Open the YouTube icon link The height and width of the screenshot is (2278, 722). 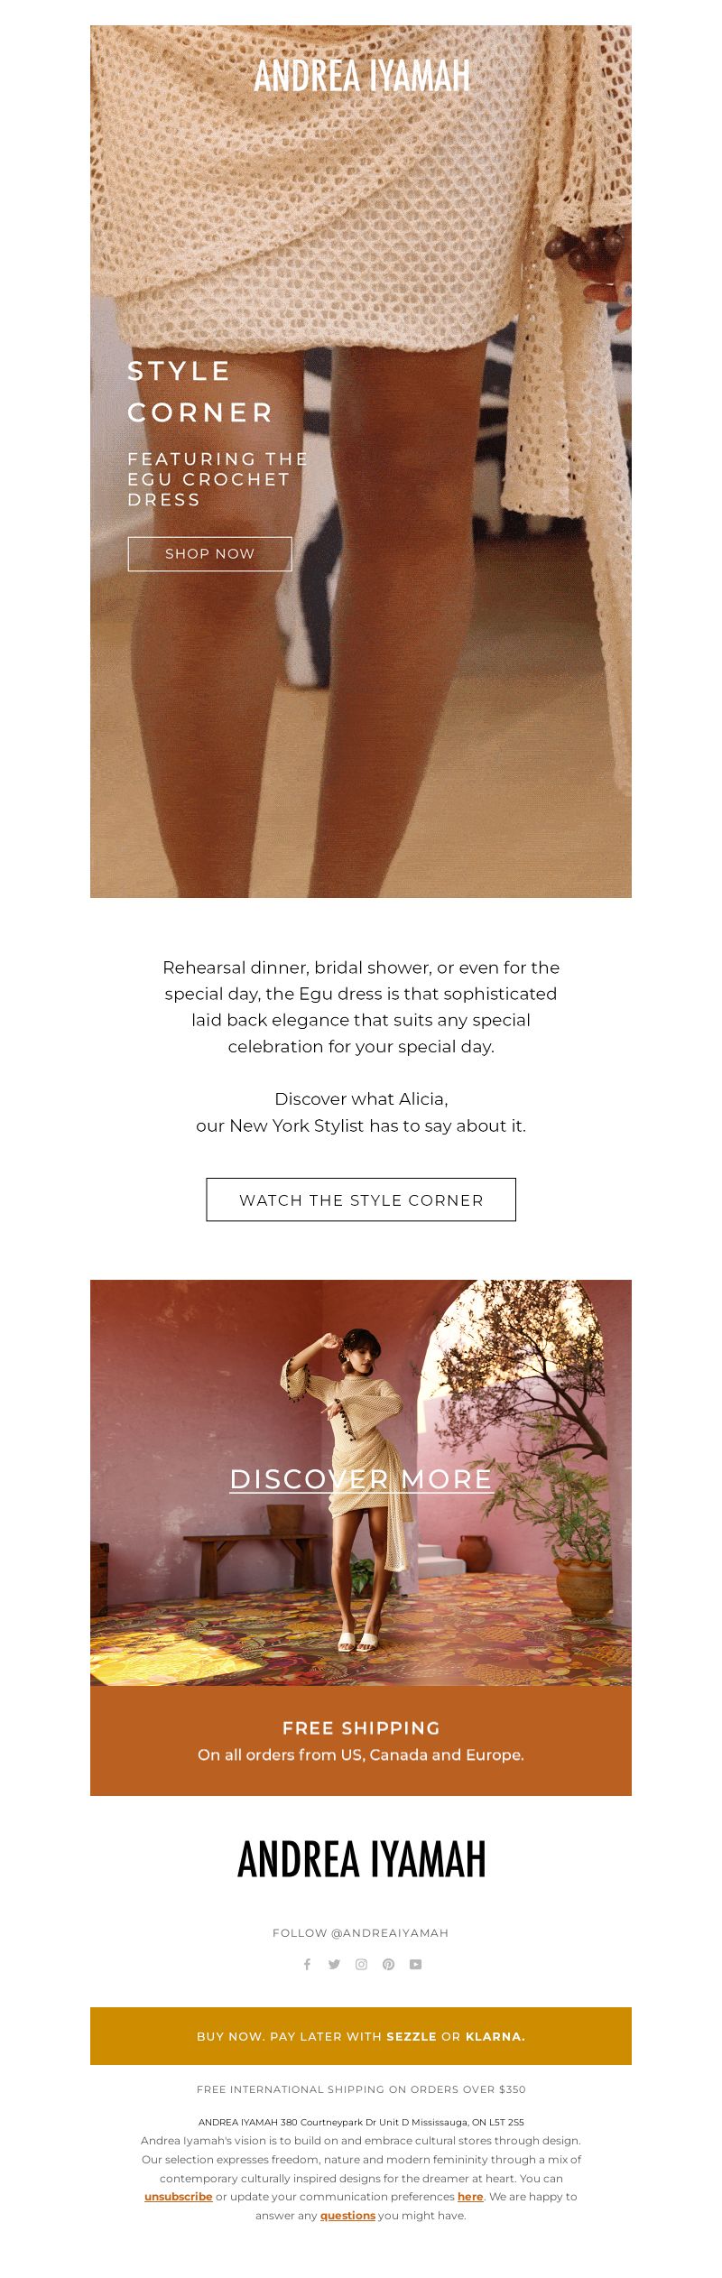[415, 1964]
